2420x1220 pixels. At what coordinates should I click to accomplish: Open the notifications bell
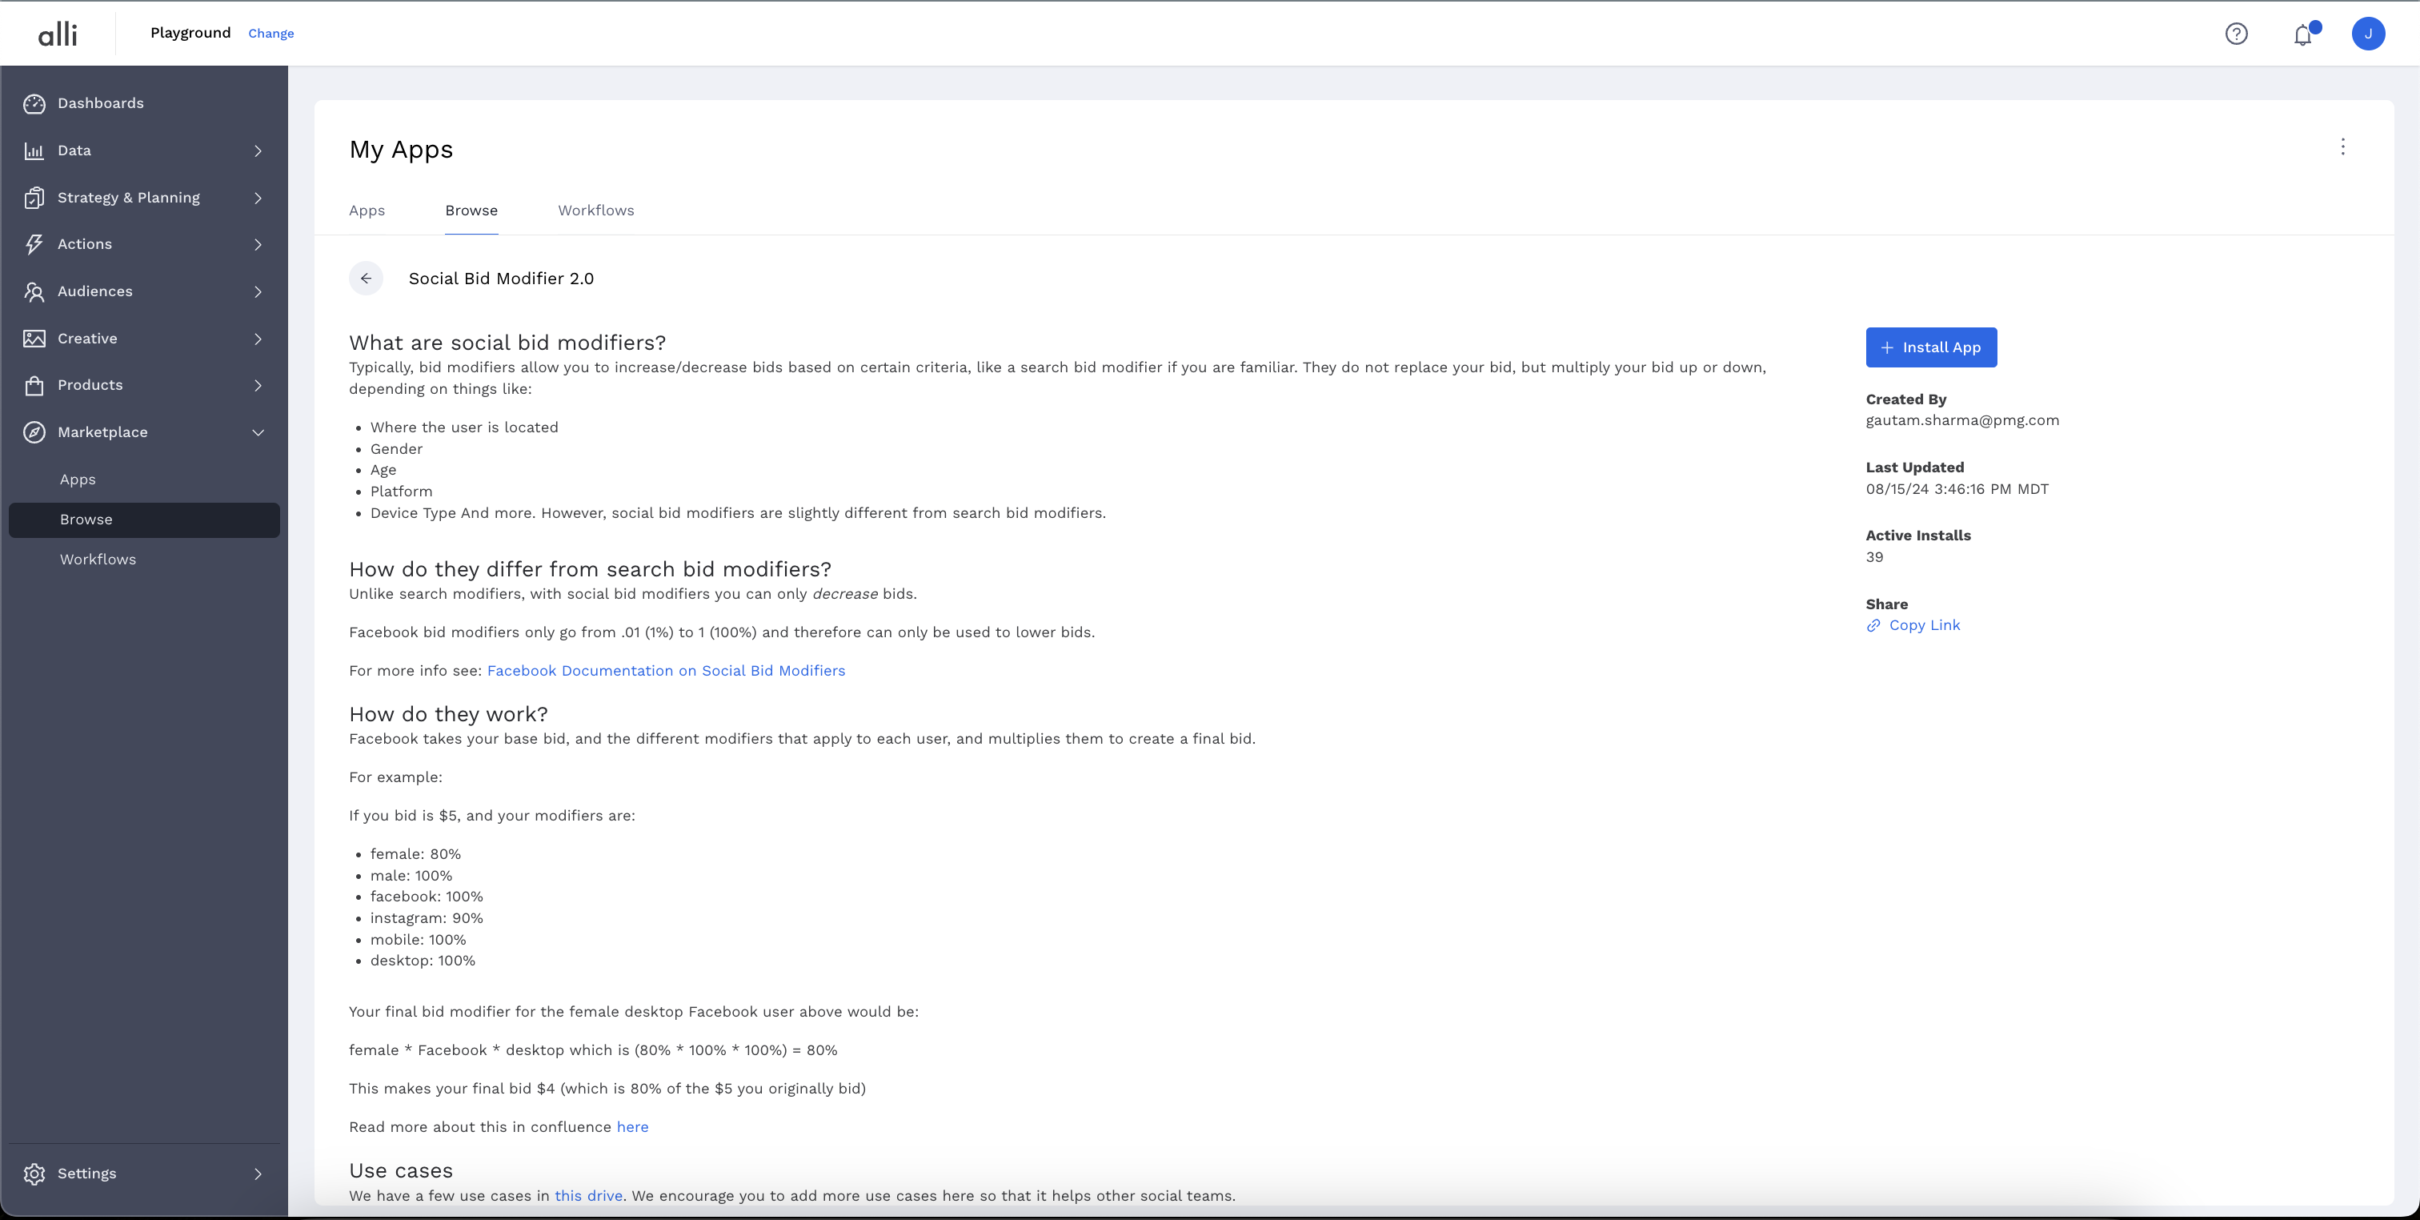click(2302, 34)
